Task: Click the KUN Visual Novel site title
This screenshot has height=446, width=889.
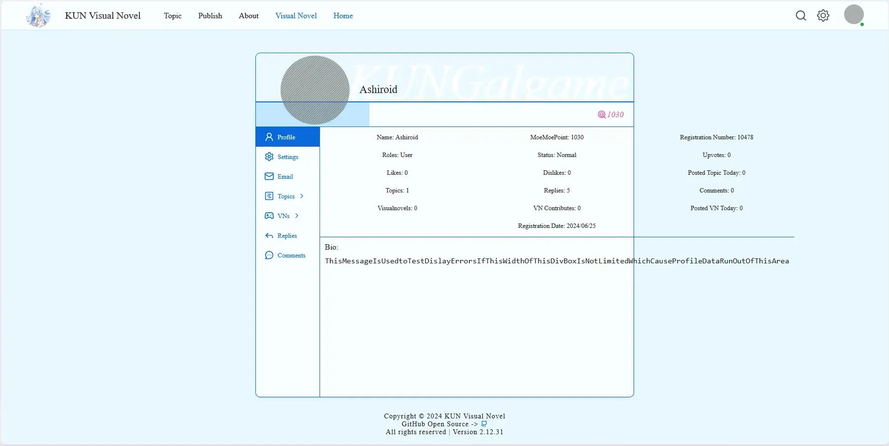Action: pyautogui.click(x=103, y=15)
